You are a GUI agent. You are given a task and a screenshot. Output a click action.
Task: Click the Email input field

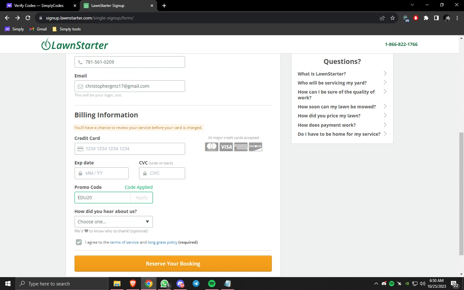[x=130, y=86]
